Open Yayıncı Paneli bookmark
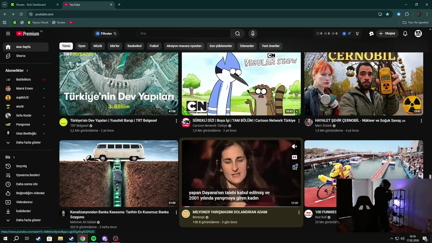 38,22
